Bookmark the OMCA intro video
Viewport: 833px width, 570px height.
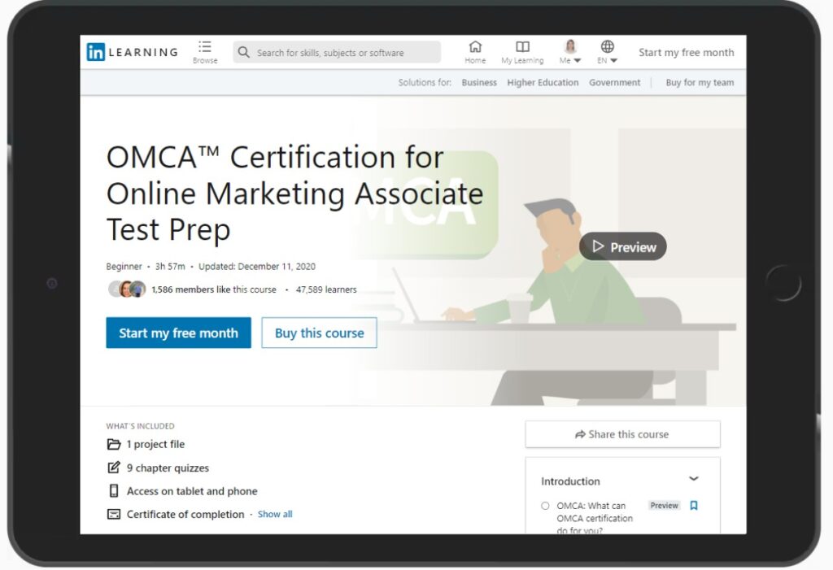(x=693, y=505)
